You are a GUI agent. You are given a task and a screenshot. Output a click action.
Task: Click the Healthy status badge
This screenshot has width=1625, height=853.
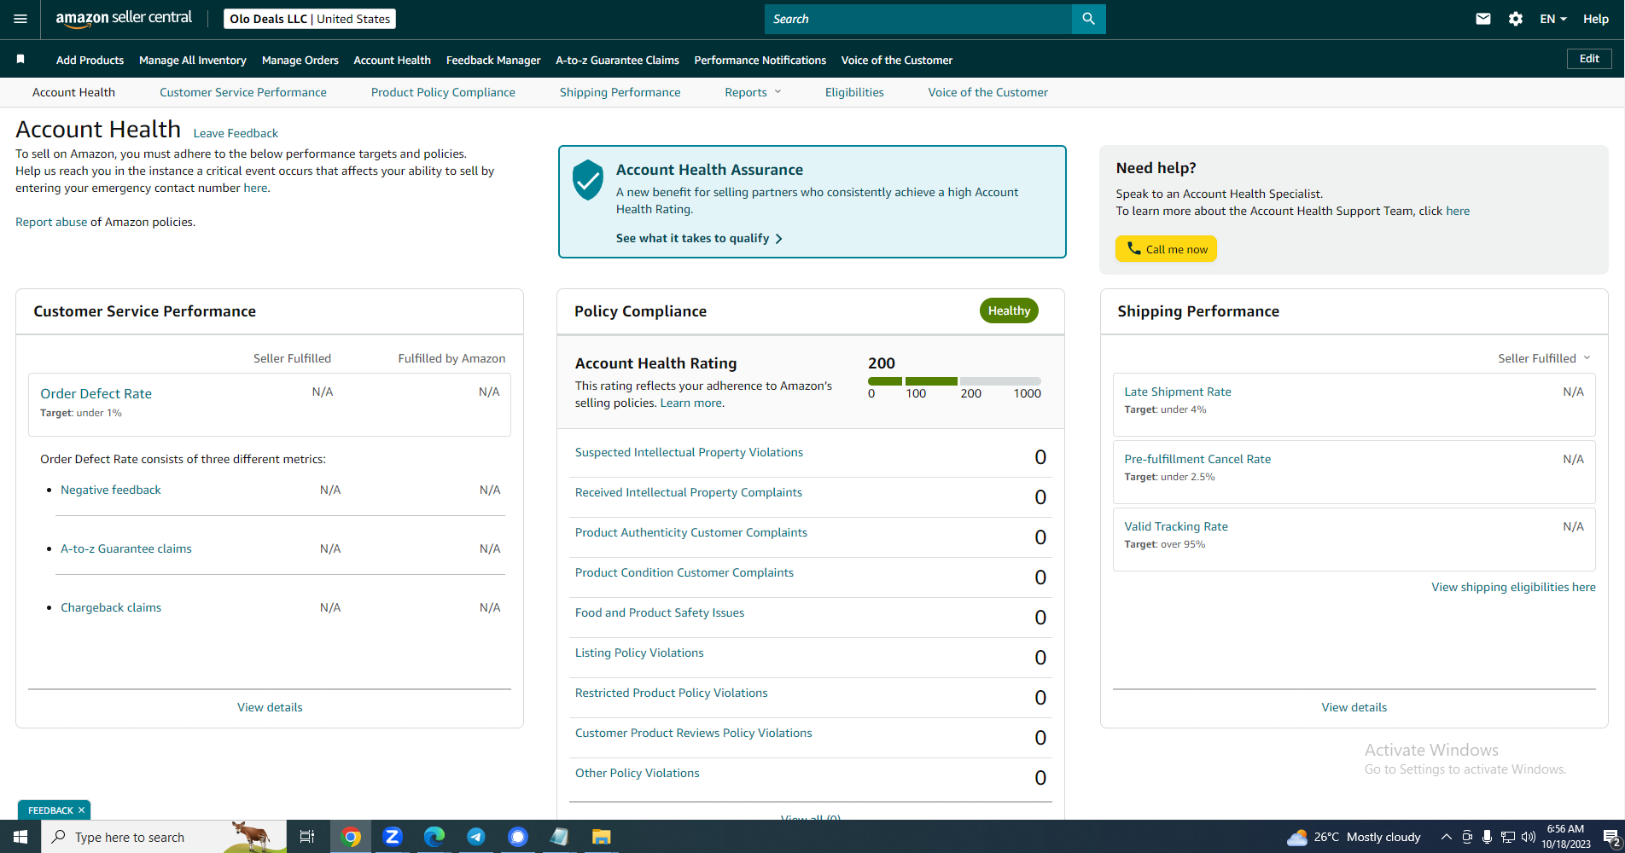(1009, 310)
